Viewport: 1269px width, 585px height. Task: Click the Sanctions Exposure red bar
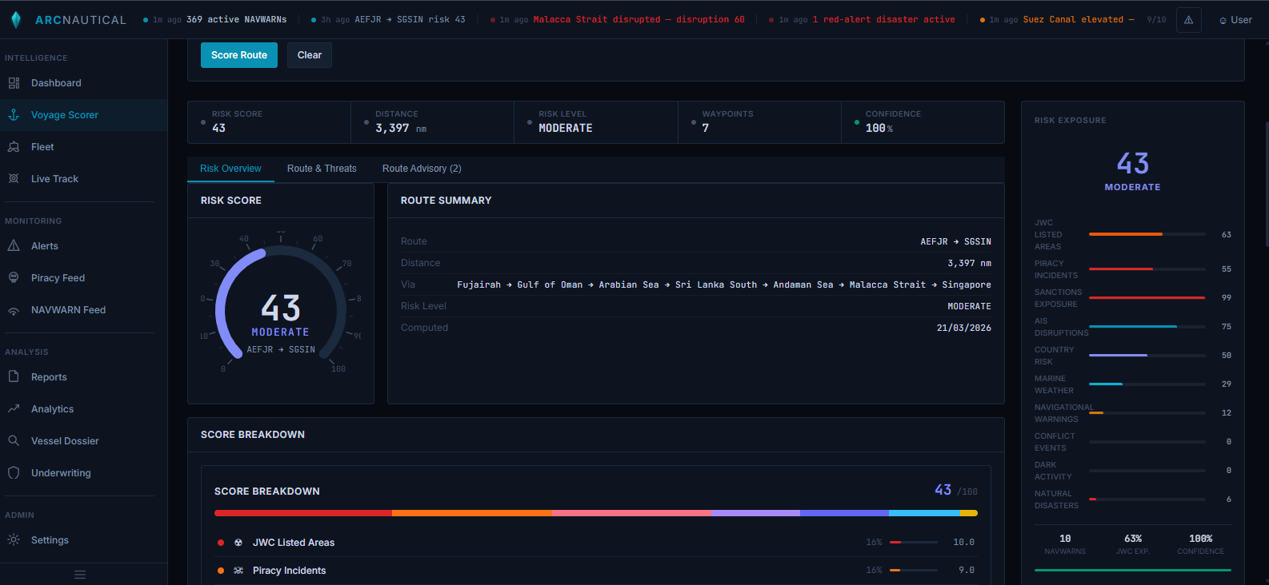pos(1147,297)
